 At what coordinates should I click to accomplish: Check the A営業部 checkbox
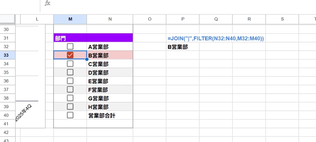70,47
